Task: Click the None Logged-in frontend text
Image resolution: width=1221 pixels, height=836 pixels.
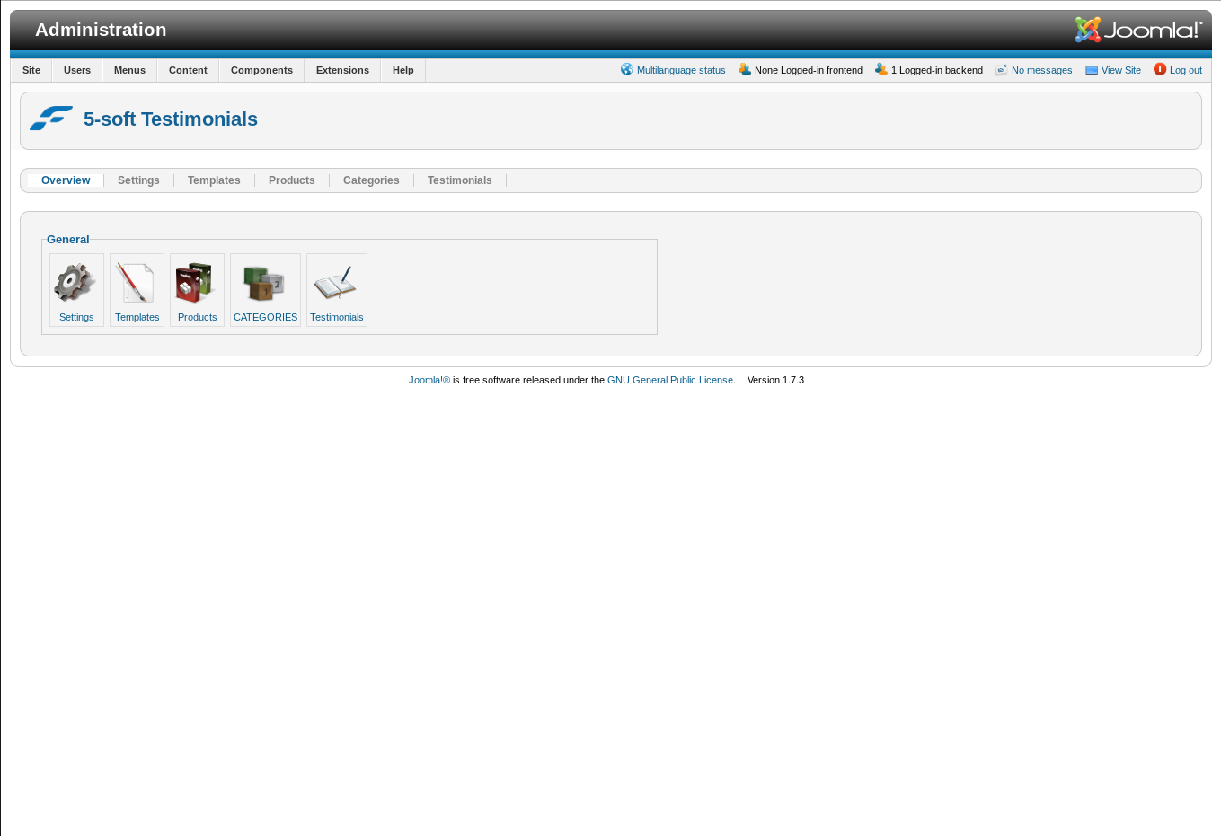Action: click(809, 70)
